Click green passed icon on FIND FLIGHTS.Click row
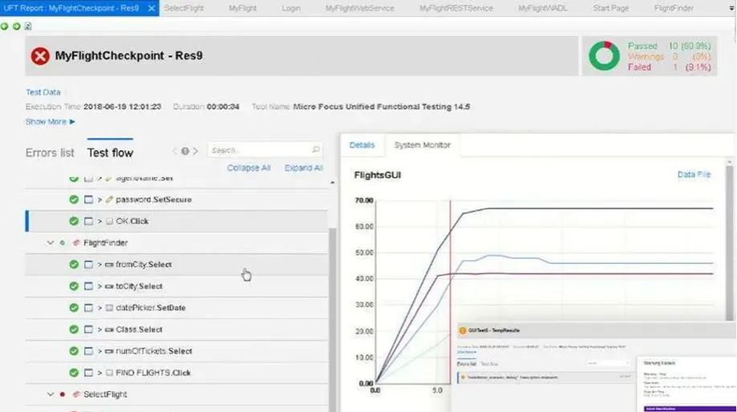Viewport: 737px width, 412px height. pos(74,373)
